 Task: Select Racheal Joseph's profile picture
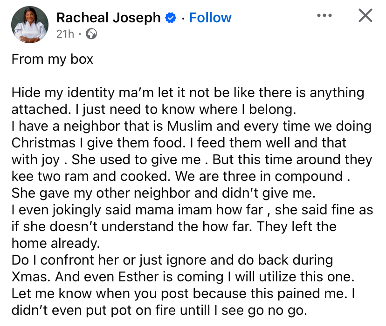30,24
